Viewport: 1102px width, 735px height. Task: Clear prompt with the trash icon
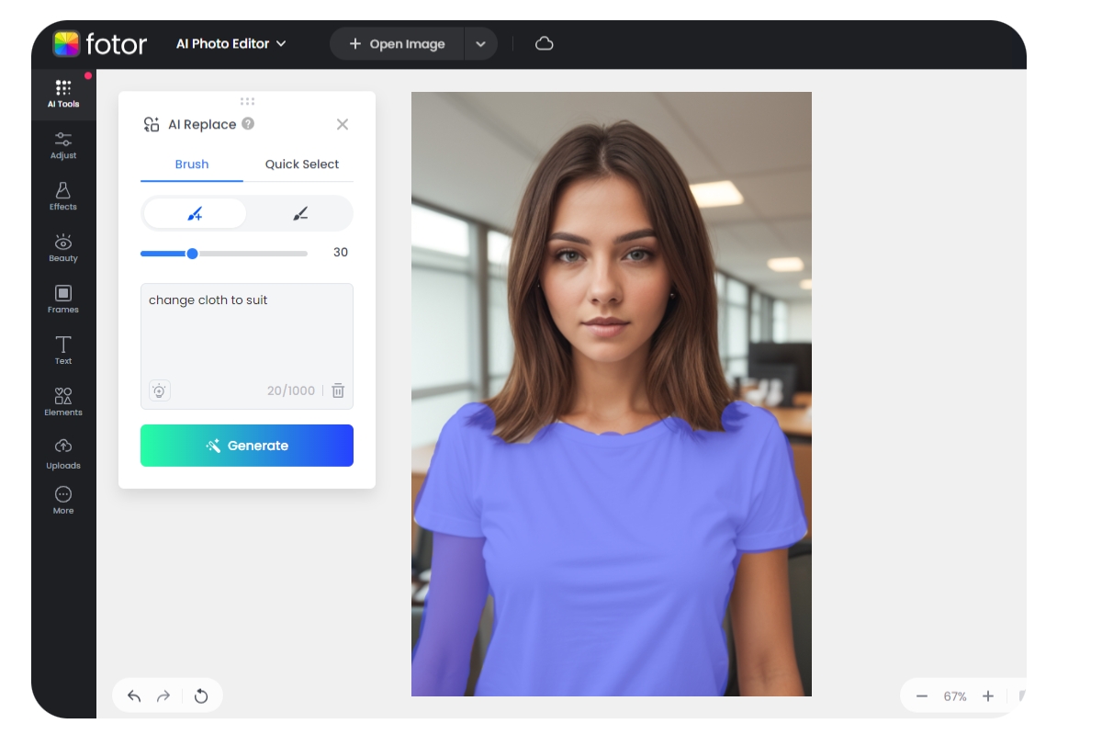tap(338, 390)
